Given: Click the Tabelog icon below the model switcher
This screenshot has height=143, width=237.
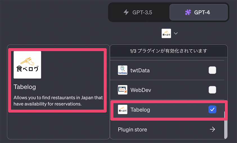Looking at the screenshot, I should coord(166,33).
